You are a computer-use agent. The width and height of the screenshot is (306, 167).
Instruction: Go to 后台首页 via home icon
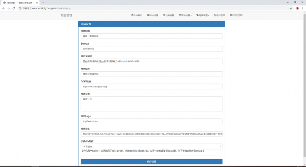pyautogui.click(x=132, y=15)
